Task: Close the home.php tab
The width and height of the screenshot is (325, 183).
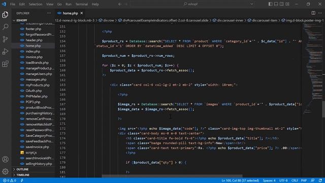Action: click(82, 13)
